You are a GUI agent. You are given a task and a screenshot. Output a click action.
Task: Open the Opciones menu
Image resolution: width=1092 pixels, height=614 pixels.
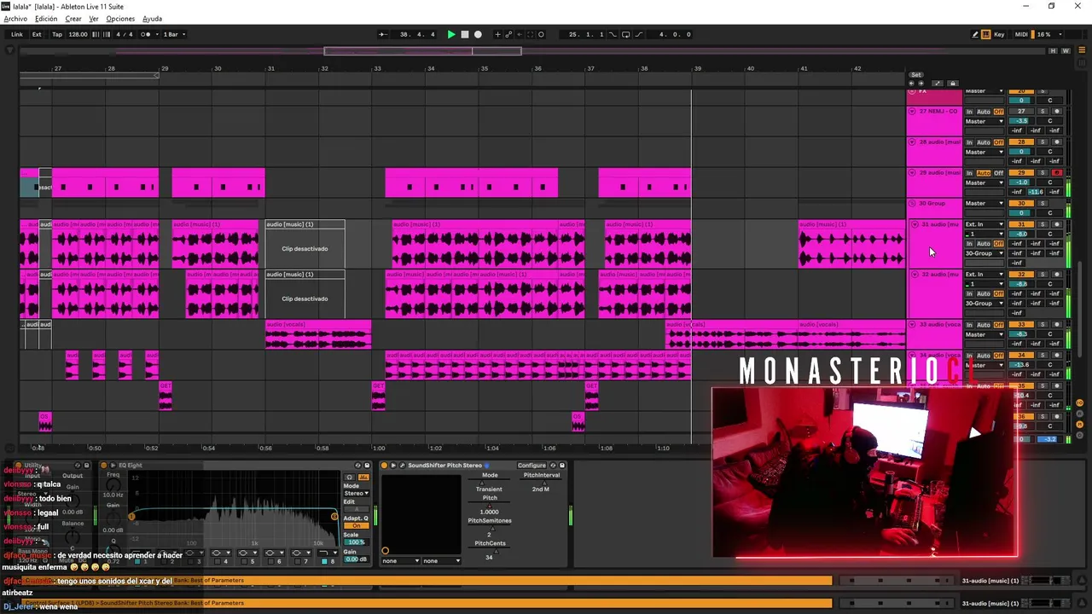pos(120,19)
